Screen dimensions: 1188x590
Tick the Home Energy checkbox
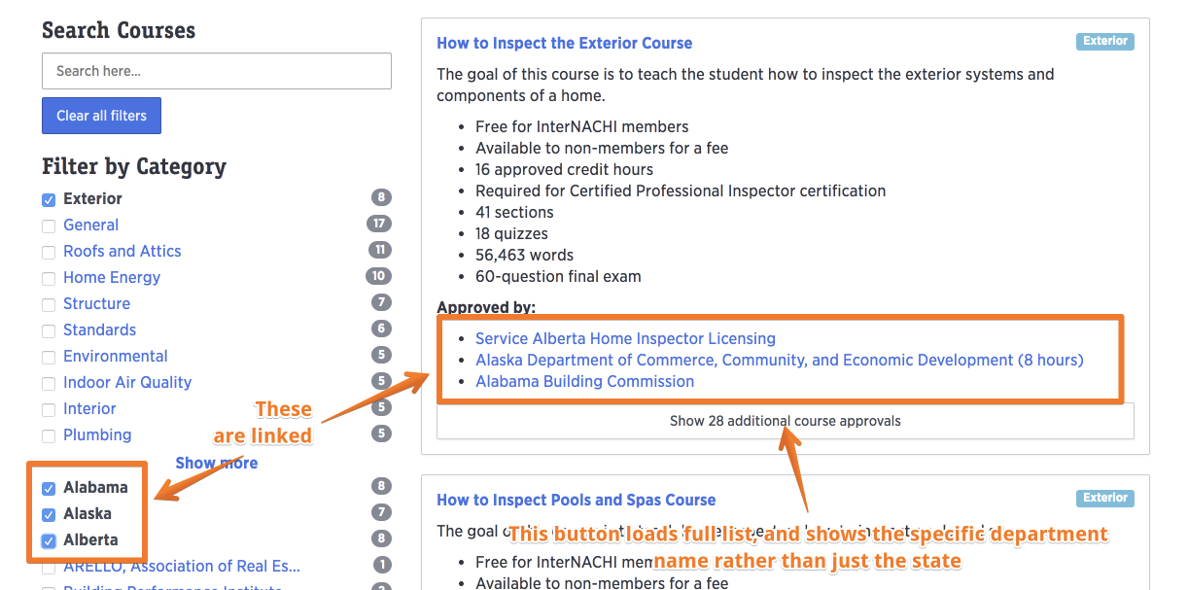tap(49, 279)
